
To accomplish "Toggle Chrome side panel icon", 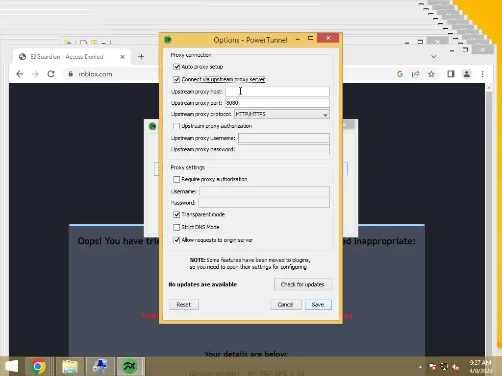I will tap(451, 74).
